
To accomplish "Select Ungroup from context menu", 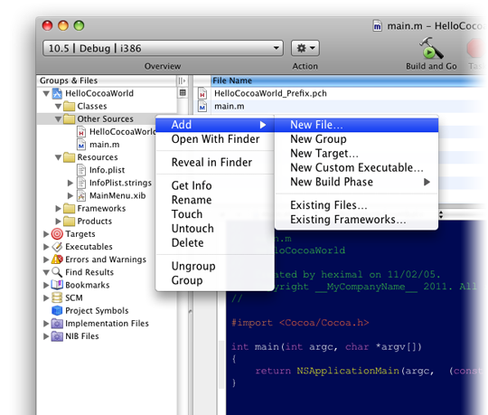I will [x=215, y=266].
